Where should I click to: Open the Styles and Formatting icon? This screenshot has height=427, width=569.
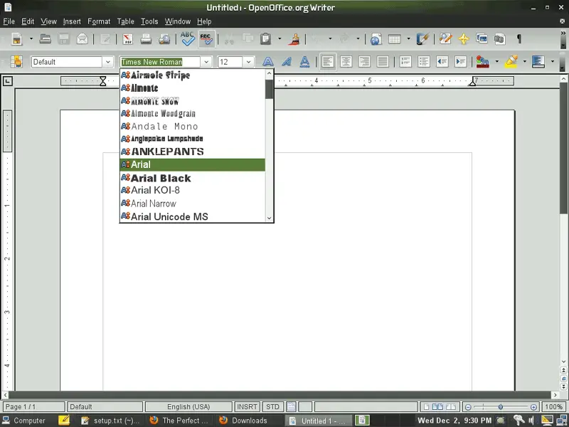tap(16, 62)
